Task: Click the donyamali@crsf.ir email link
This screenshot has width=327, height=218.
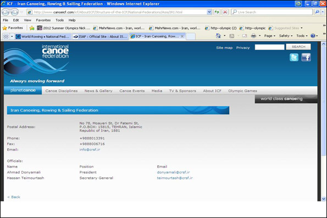Action: tap(173, 172)
